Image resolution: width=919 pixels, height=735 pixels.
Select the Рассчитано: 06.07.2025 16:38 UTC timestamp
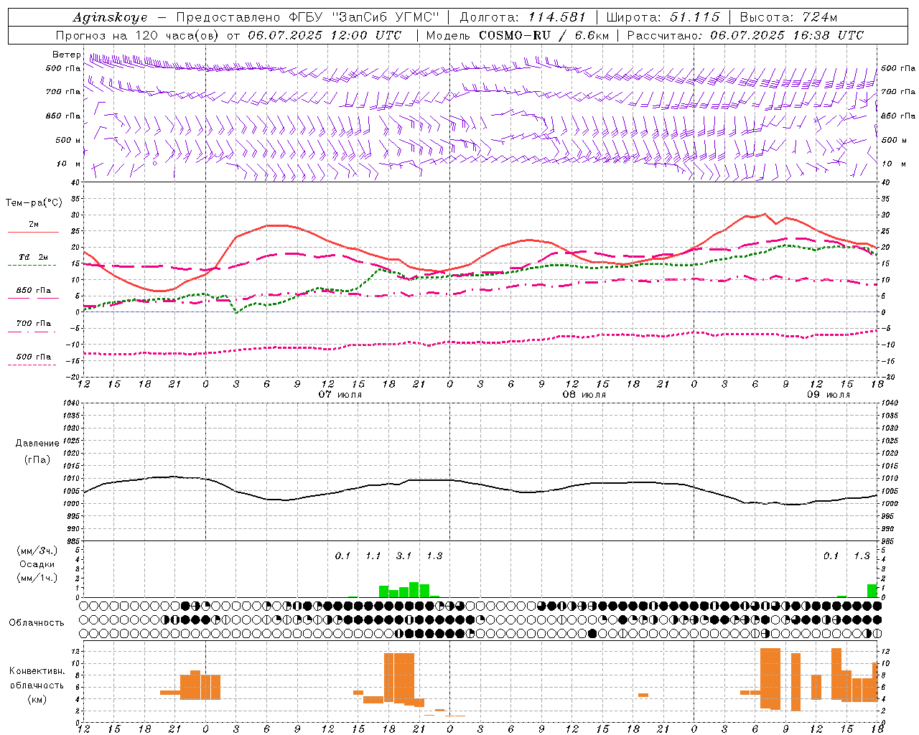click(745, 35)
